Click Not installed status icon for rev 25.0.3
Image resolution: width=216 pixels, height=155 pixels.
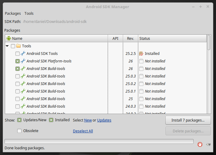(x=141, y=76)
